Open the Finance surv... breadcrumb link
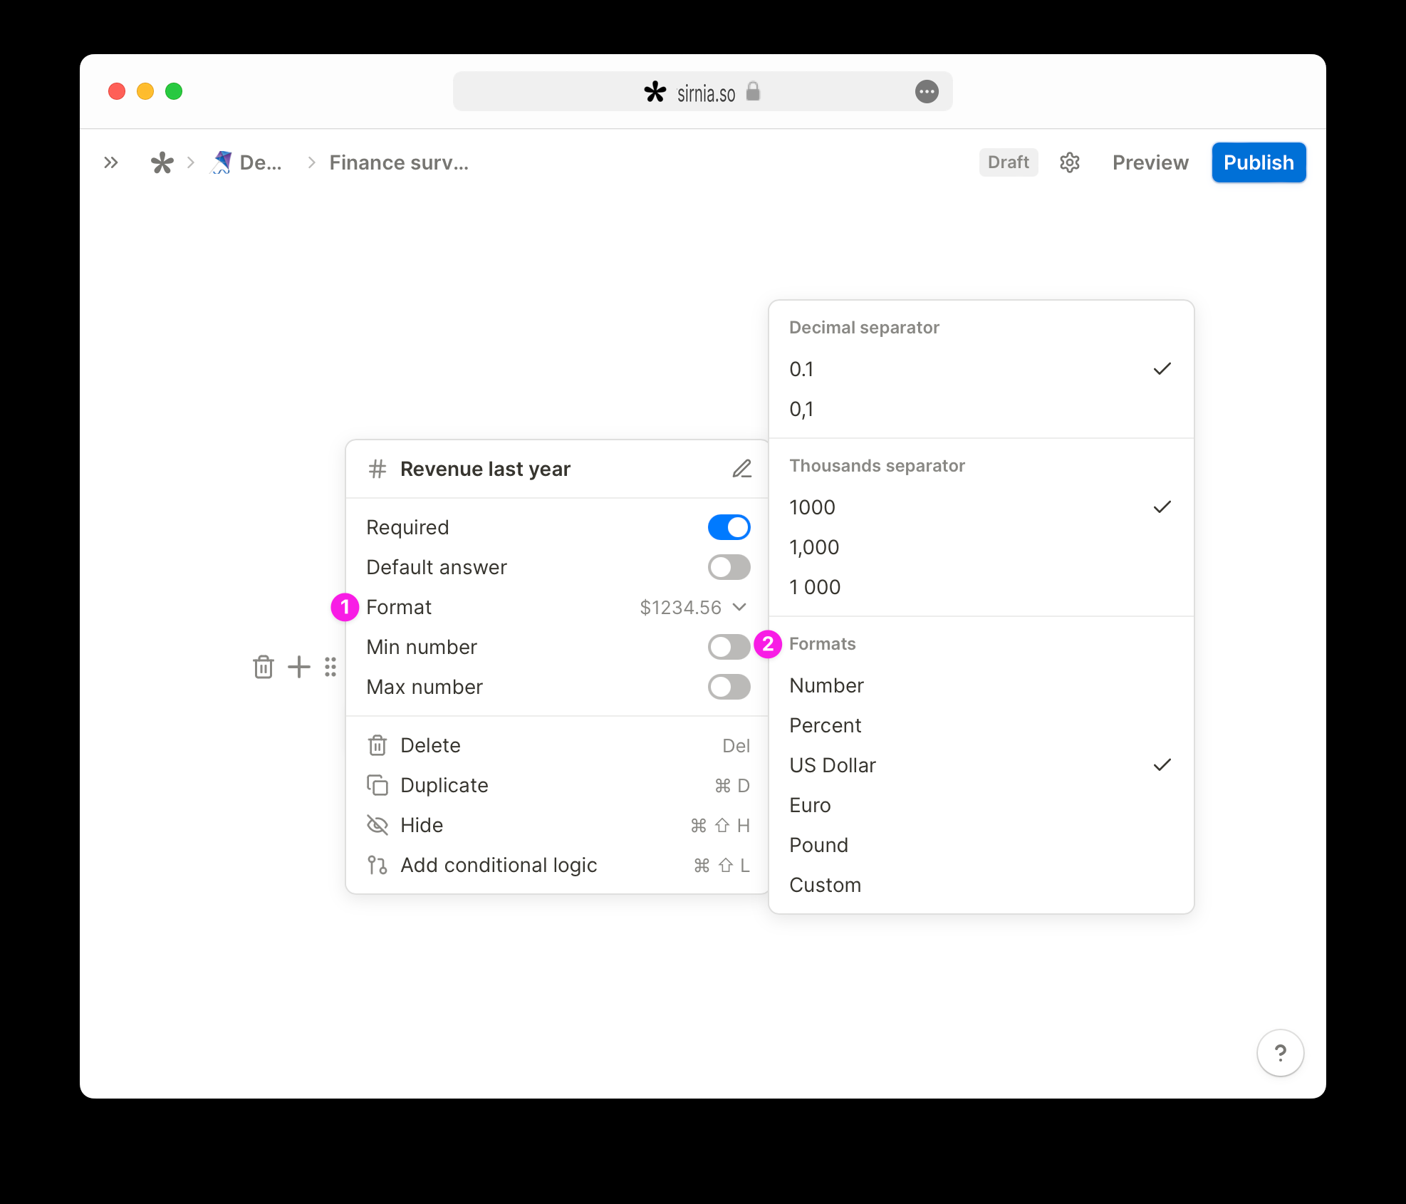Viewport: 1406px width, 1204px height. 399,162
